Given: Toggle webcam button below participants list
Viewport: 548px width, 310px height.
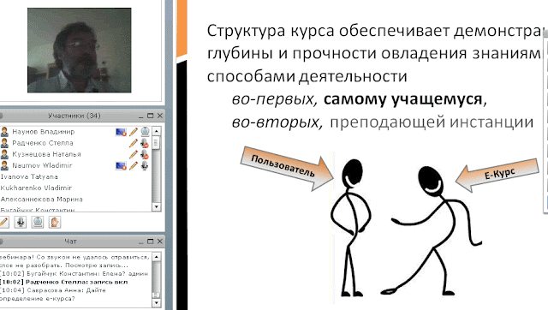Looking at the screenshot, I should click(38, 222).
